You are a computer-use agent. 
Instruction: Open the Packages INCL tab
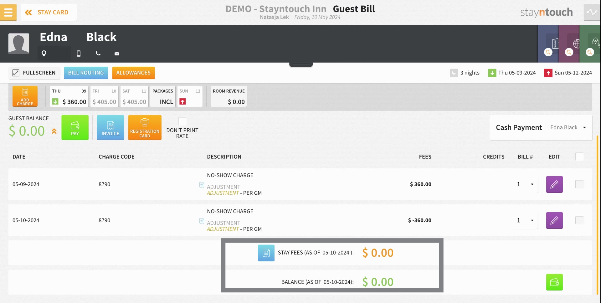(163, 96)
